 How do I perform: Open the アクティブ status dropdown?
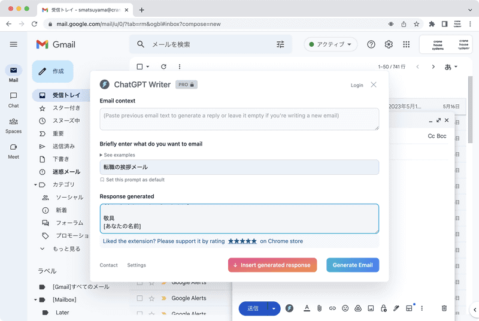(x=331, y=44)
